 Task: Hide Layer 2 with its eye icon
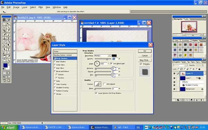coord(174,73)
